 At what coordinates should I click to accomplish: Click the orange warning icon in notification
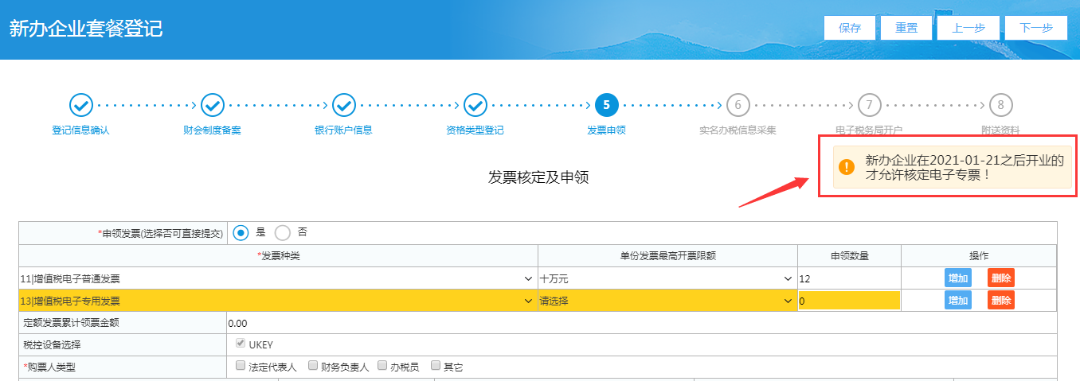pyautogui.click(x=847, y=167)
